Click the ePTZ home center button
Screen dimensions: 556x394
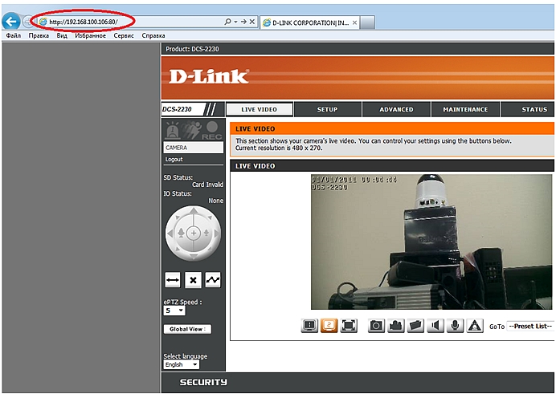click(x=193, y=233)
